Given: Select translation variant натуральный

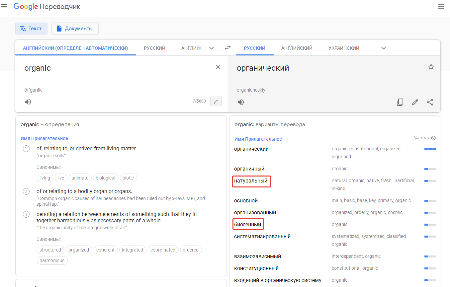Looking at the screenshot, I should tap(251, 181).
